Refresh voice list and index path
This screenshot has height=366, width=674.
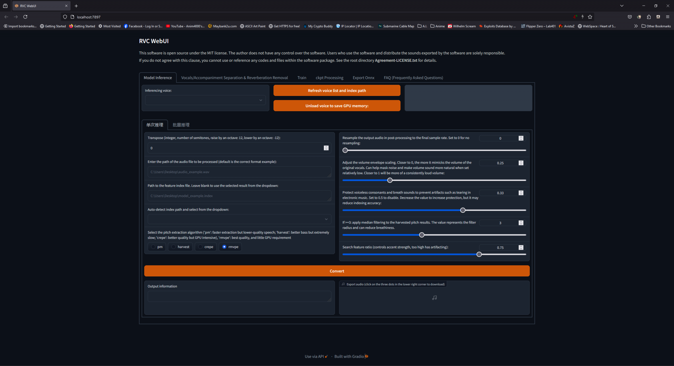[337, 90]
